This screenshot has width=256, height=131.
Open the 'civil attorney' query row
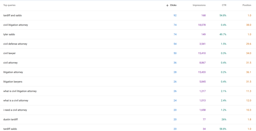pyautogui.click(x=128, y=63)
